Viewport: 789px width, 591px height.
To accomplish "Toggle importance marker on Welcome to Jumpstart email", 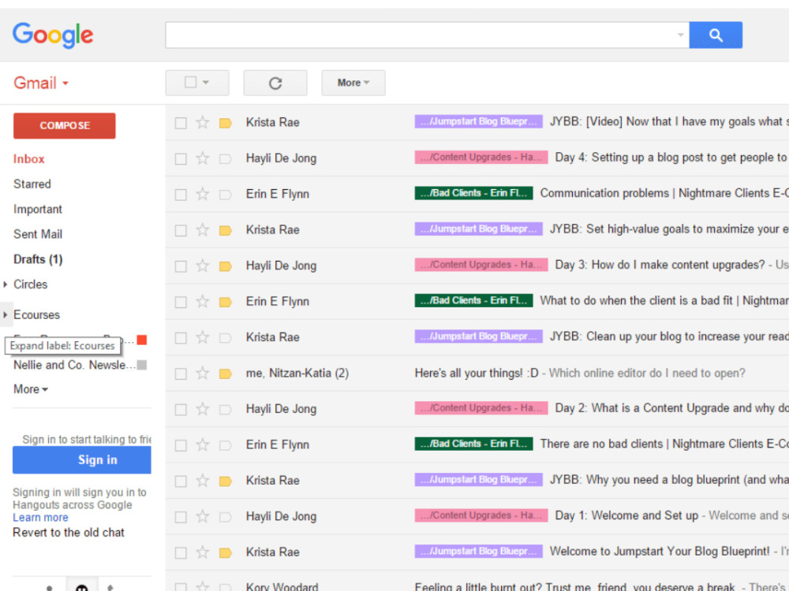I will coord(226,553).
